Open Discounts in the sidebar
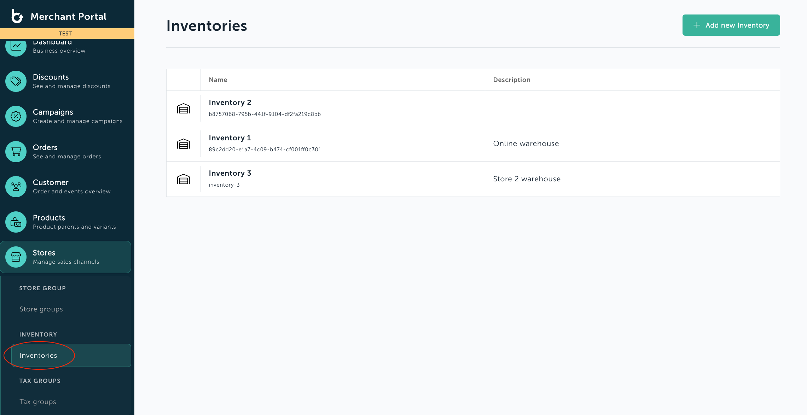Image resolution: width=807 pixels, height=415 pixels. [66, 81]
